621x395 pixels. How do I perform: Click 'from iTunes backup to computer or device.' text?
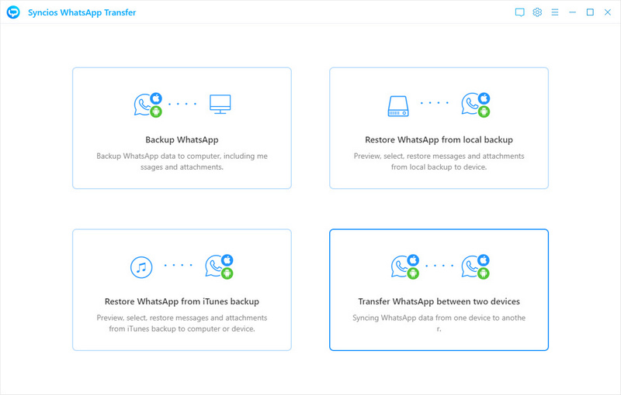pos(182,328)
